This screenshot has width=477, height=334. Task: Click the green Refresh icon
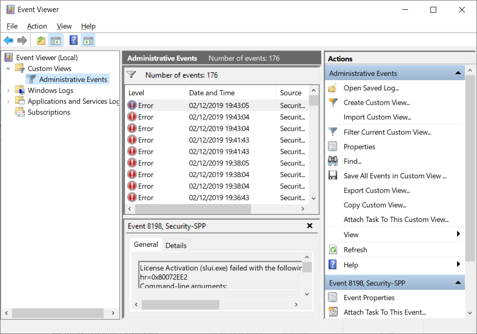(333, 250)
